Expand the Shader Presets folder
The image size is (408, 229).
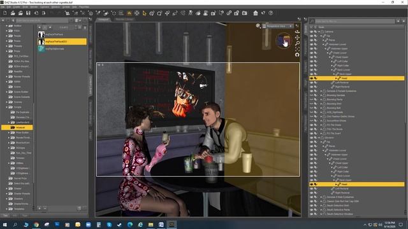point(7,193)
